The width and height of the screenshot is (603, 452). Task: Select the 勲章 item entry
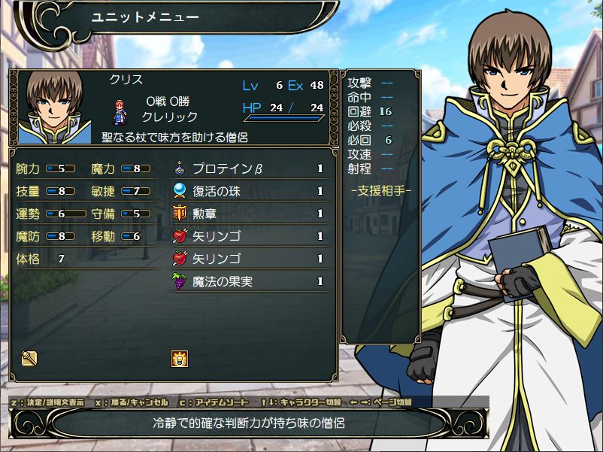(x=250, y=214)
